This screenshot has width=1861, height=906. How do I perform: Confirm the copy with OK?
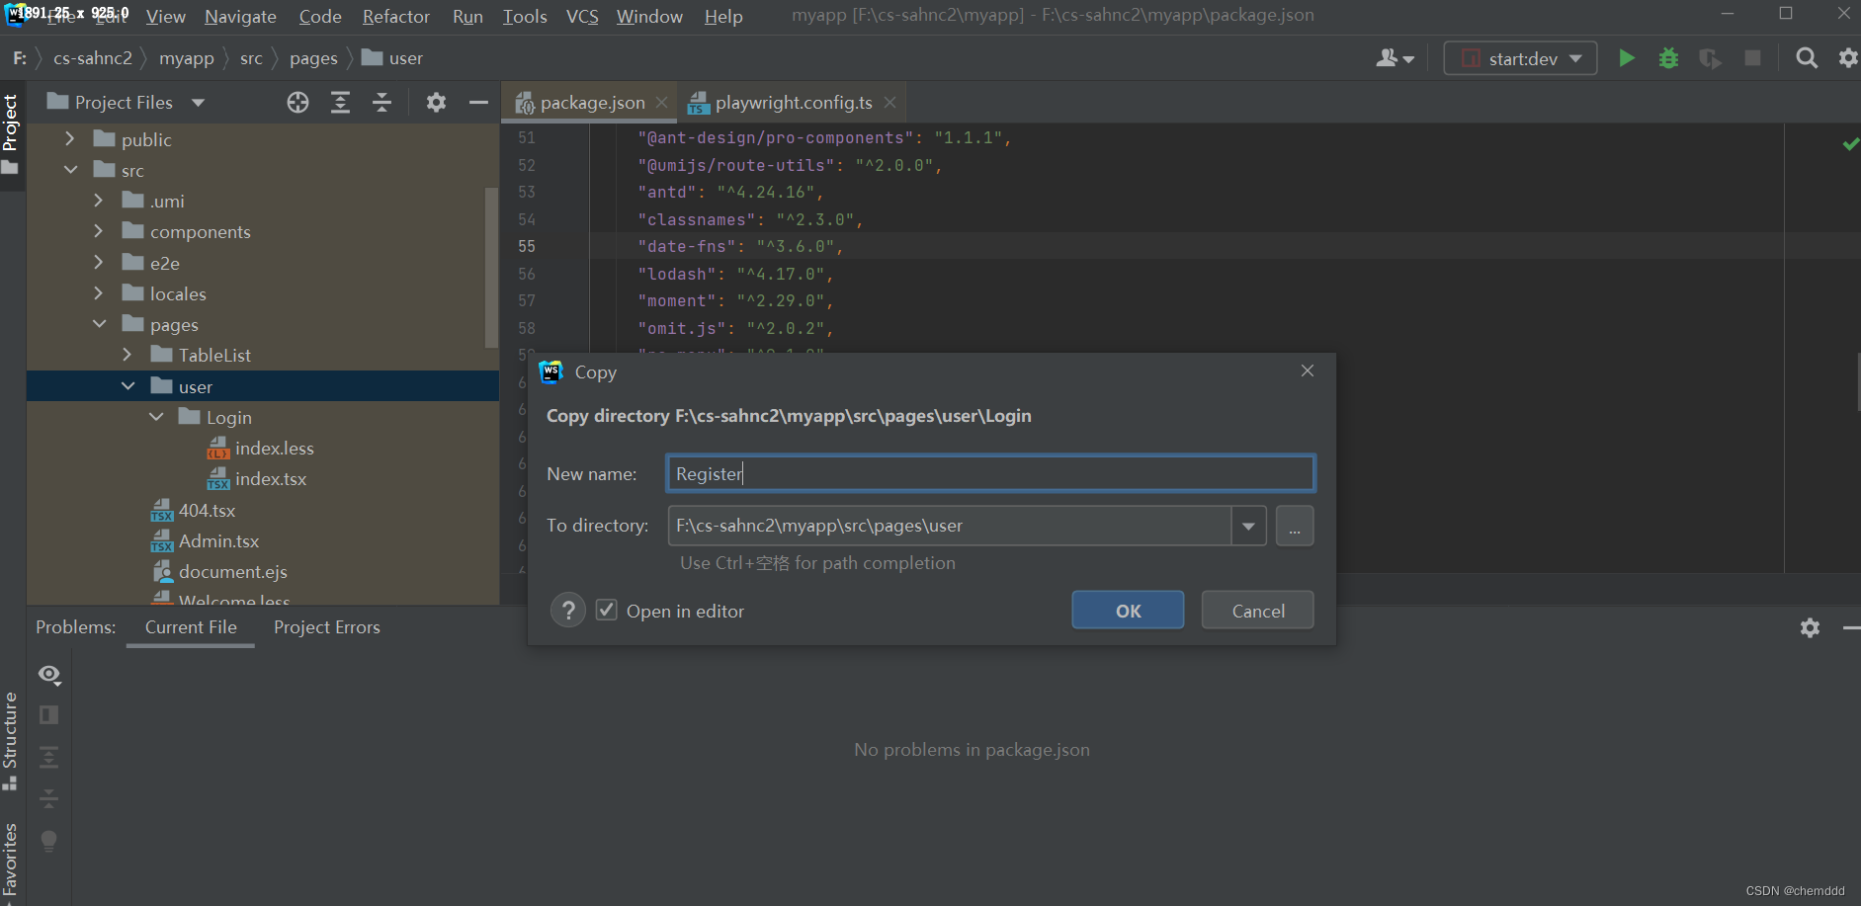click(x=1128, y=611)
